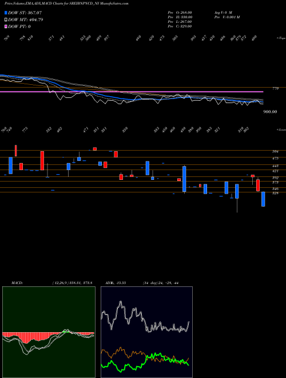This screenshot has height=378, width=286.
Task: Click the magenta horizontal line in the EMA chart
Action: pos(132,92)
